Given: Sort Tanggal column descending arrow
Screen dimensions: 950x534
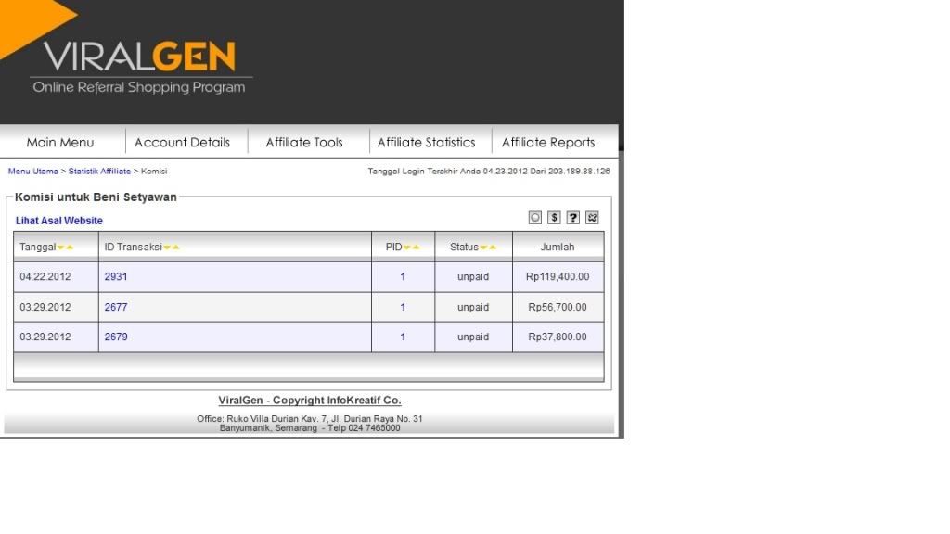Looking at the screenshot, I should tap(60, 247).
